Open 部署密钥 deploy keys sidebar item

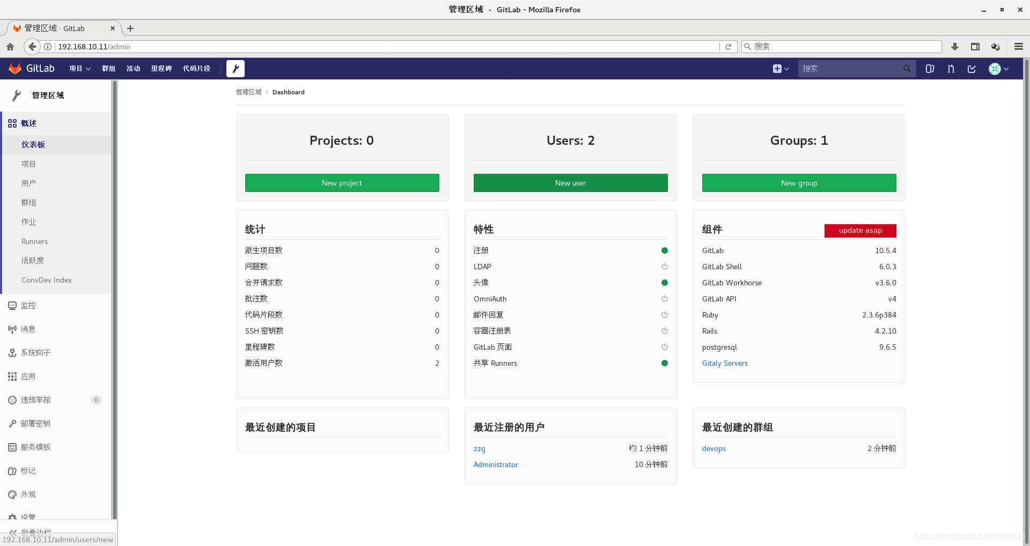pyautogui.click(x=56, y=424)
